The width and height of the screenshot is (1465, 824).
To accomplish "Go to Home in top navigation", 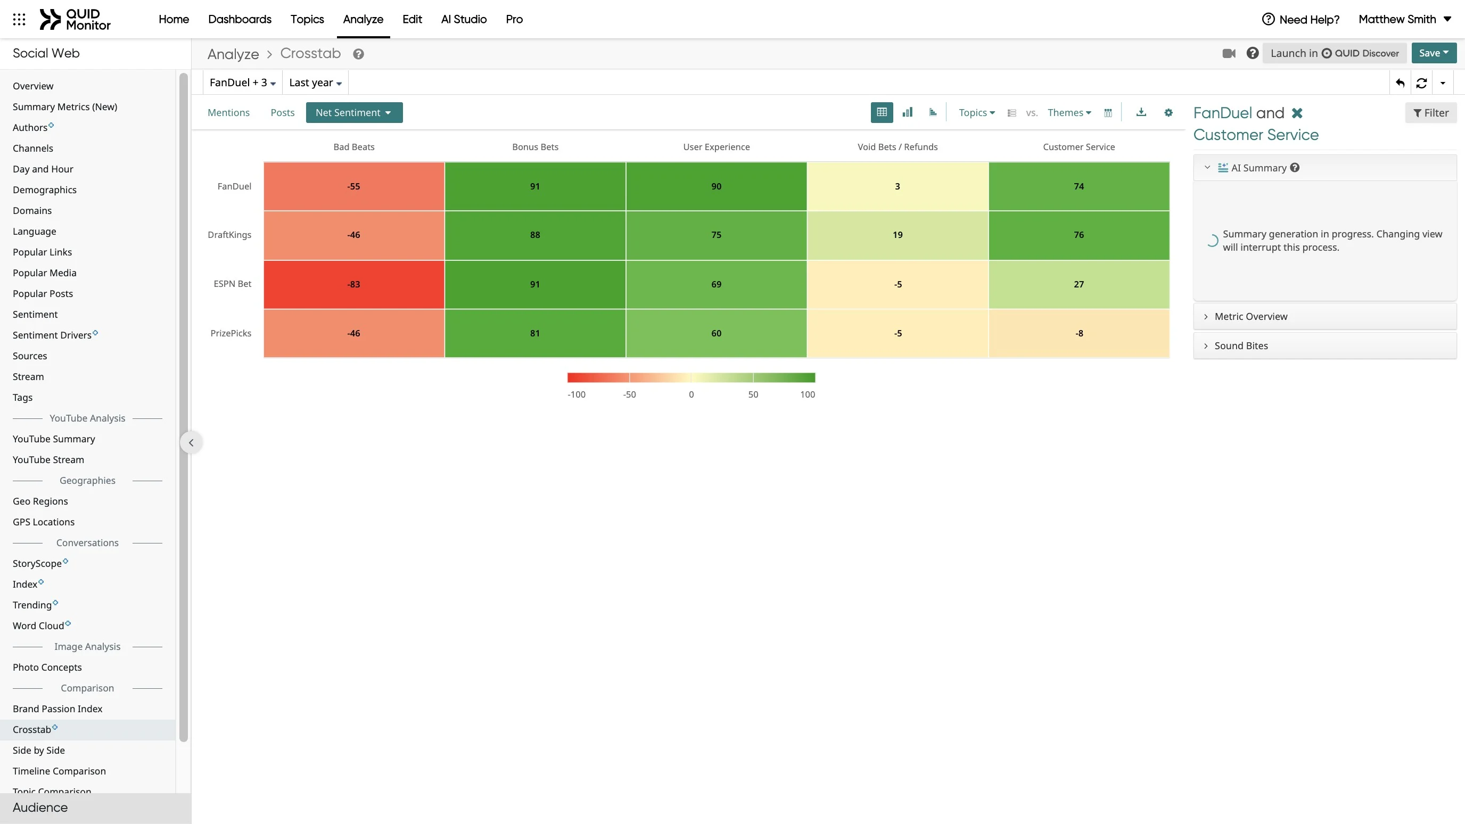I will (174, 19).
